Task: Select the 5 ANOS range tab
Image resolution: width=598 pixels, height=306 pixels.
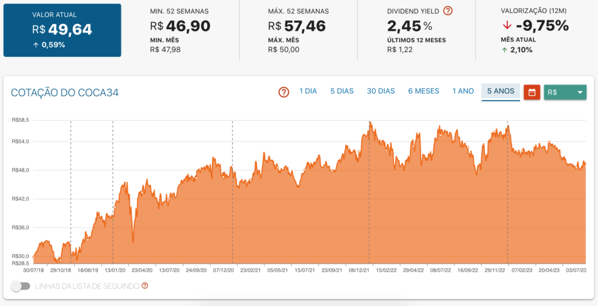Action: [x=500, y=92]
